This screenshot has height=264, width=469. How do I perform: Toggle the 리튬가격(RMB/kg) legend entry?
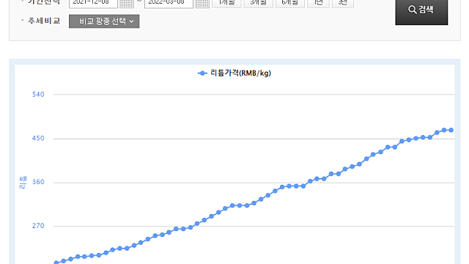[x=234, y=73]
